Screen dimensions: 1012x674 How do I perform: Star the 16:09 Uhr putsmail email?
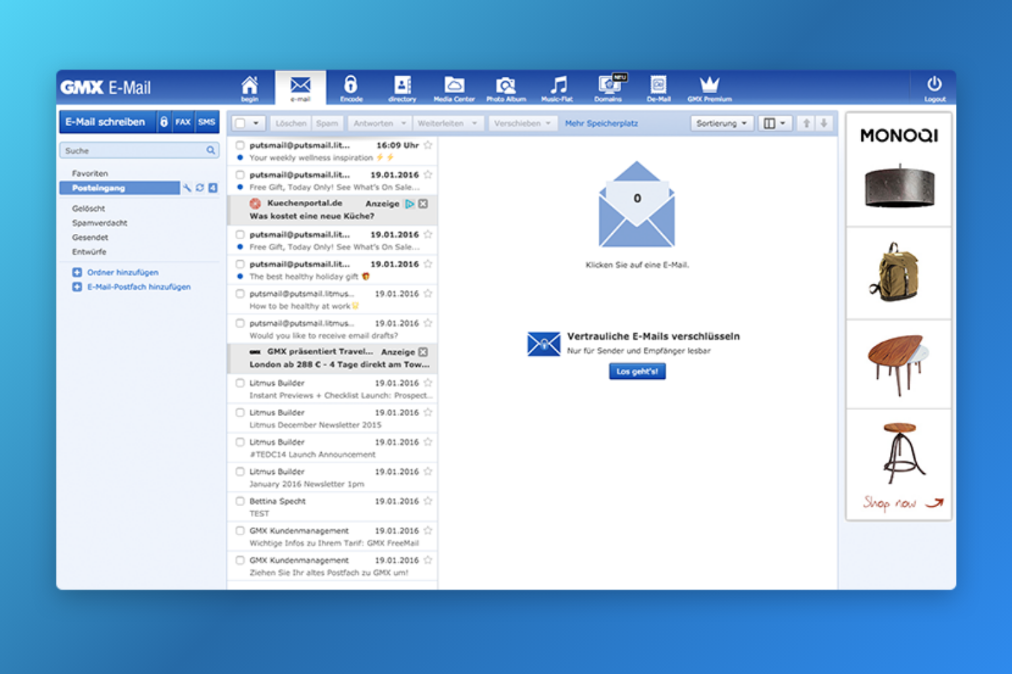[x=428, y=145]
